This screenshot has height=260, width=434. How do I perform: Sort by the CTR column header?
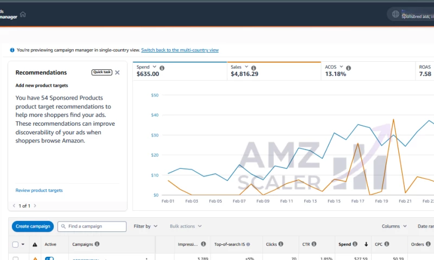coord(306,244)
